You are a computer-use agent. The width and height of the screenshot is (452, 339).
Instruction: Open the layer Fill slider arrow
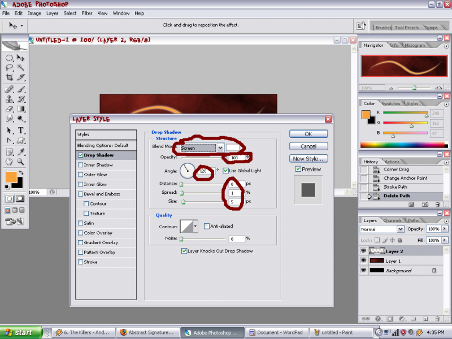(445, 240)
